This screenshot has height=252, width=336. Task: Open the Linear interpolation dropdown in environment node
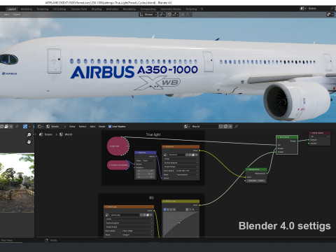181,159
